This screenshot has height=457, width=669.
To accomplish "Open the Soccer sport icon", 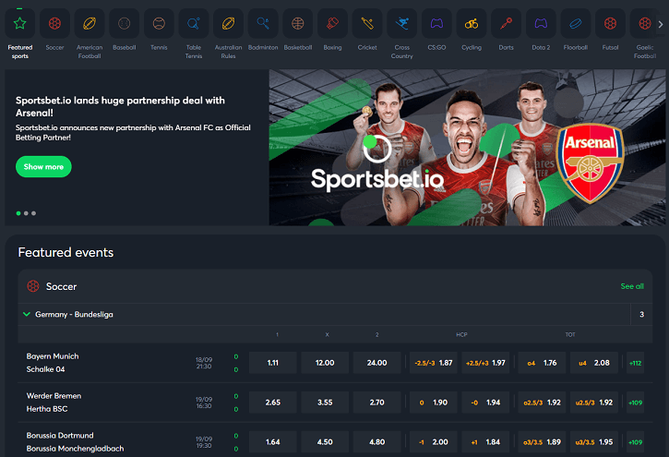I will coord(54,23).
